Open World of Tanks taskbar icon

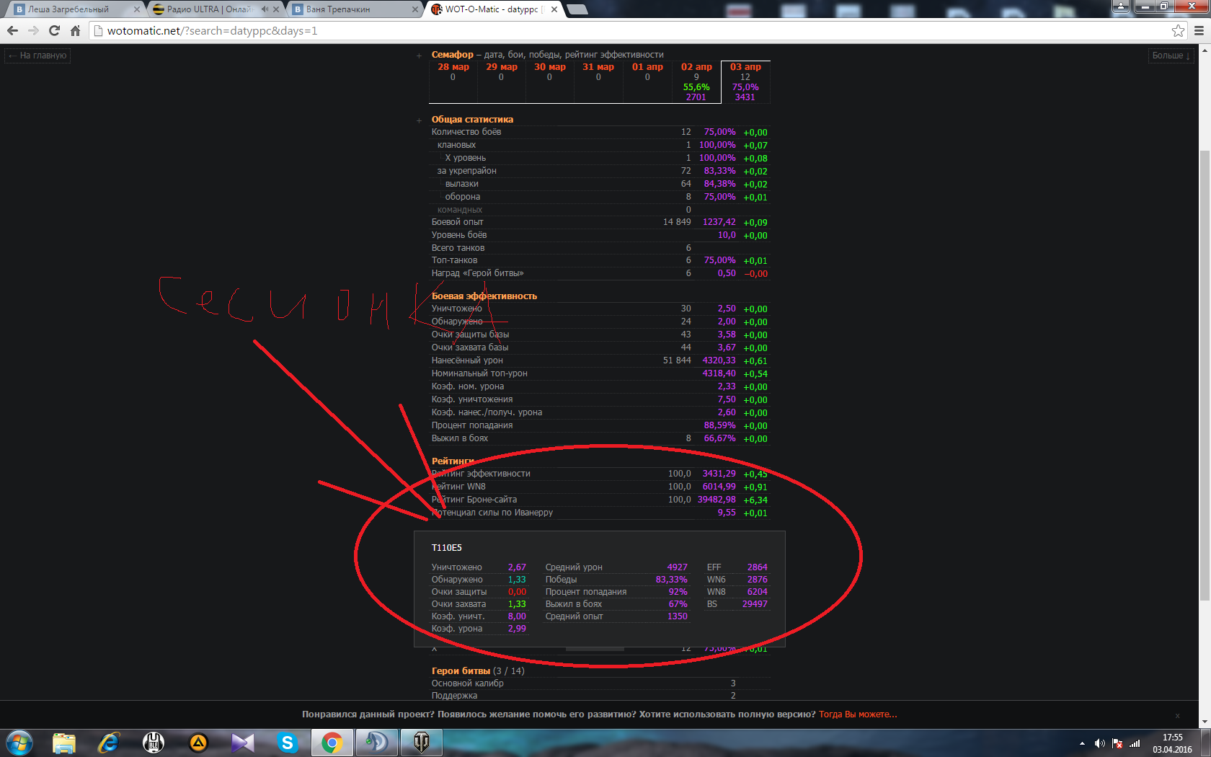pyautogui.click(x=422, y=743)
